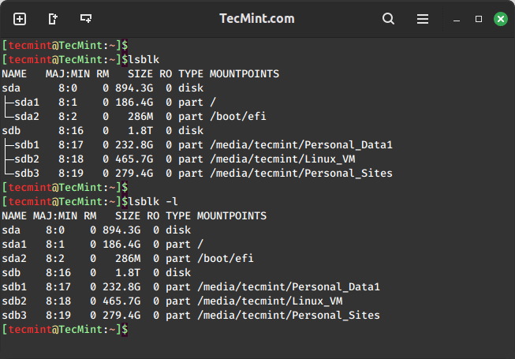Add a terminal to the right
This screenshot has height=359, width=515.
53,19
